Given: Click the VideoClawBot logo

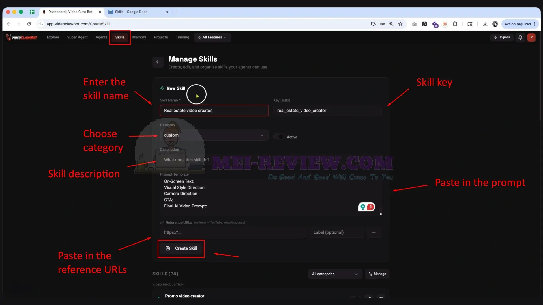Looking at the screenshot, I should pyautogui.click(x=22, y=37).
